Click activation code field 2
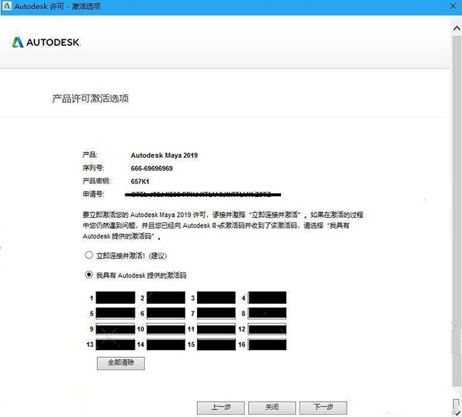This screenshot has height=417, width=462. [166, 298]
